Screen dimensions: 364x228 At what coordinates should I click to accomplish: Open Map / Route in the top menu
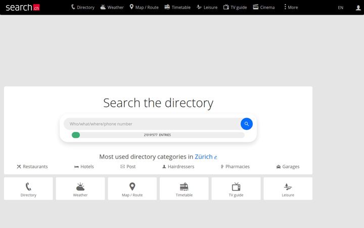147,8
